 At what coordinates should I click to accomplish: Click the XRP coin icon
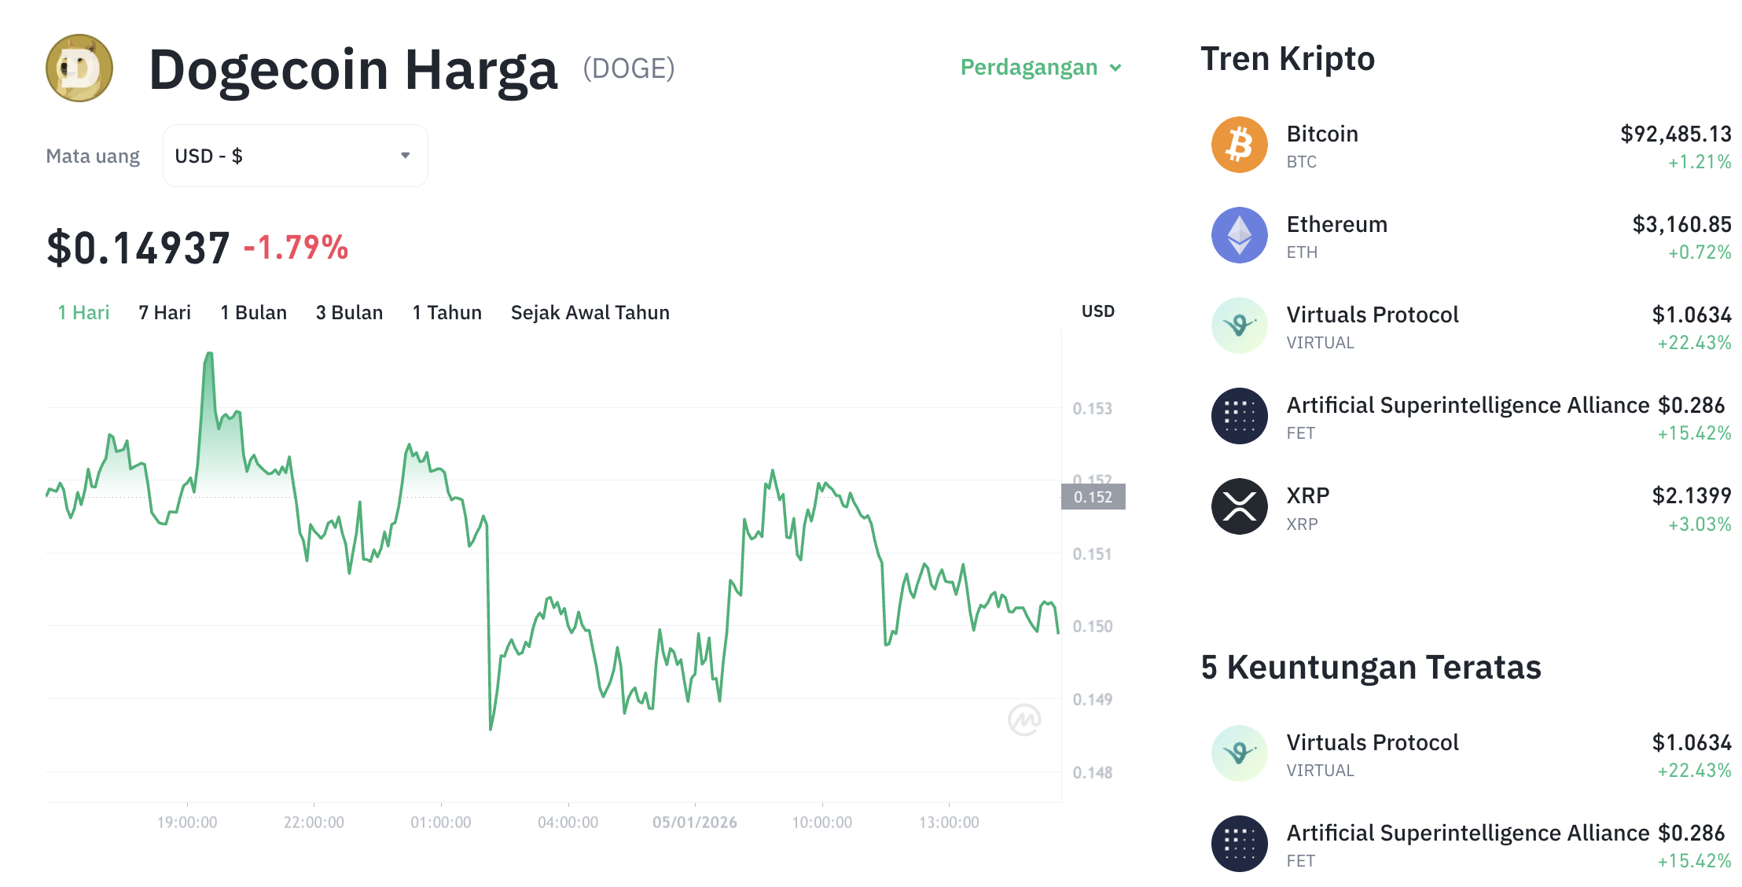click(1239, 506)
